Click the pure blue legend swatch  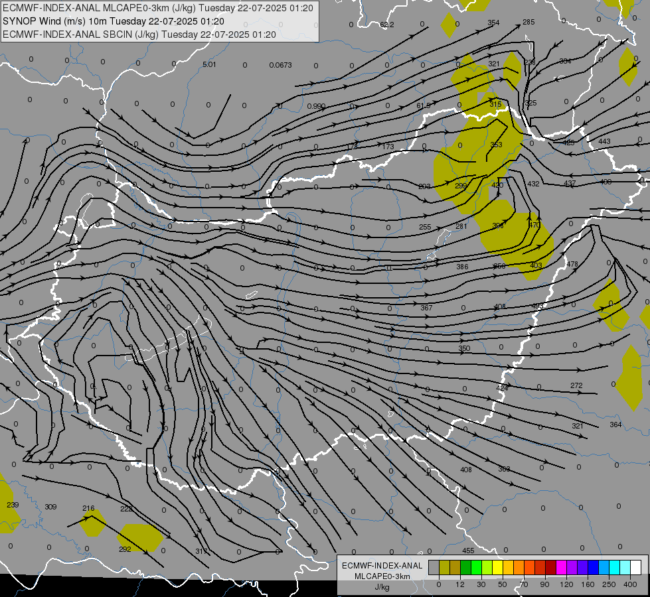tap(593, 567)
